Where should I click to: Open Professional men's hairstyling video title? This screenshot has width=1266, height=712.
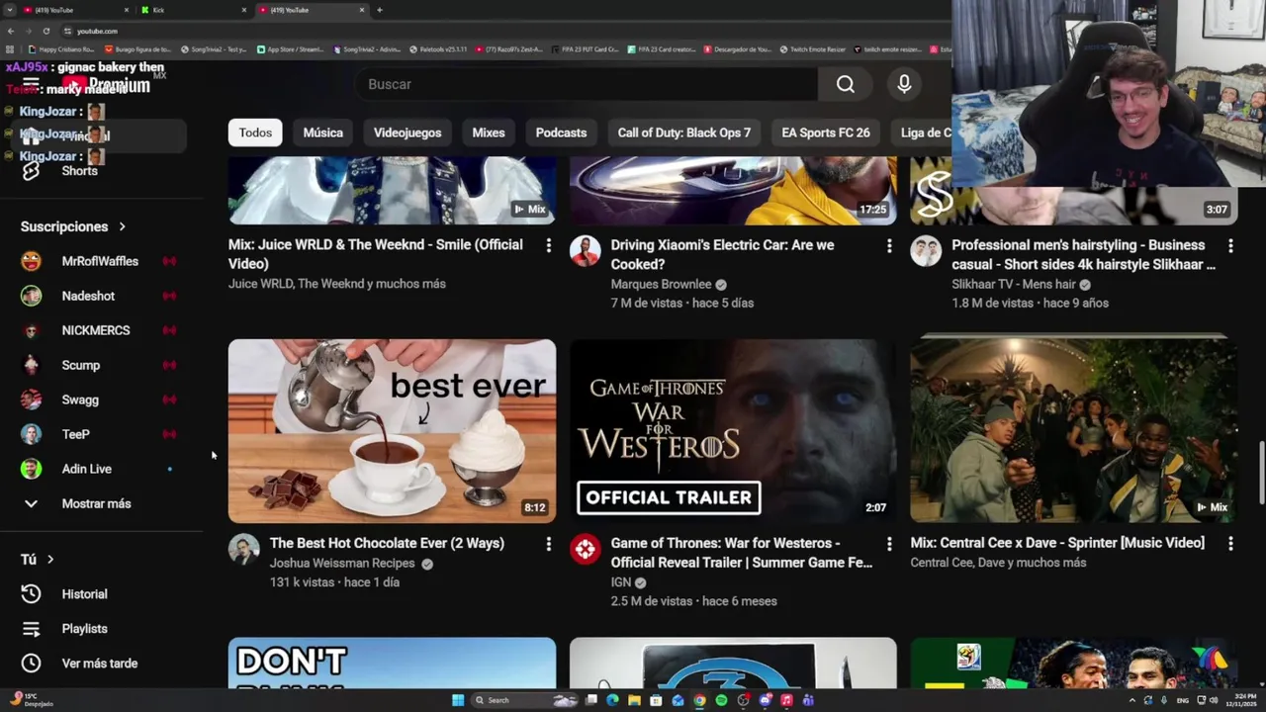pyautogui.click(x=1083, y=254)
